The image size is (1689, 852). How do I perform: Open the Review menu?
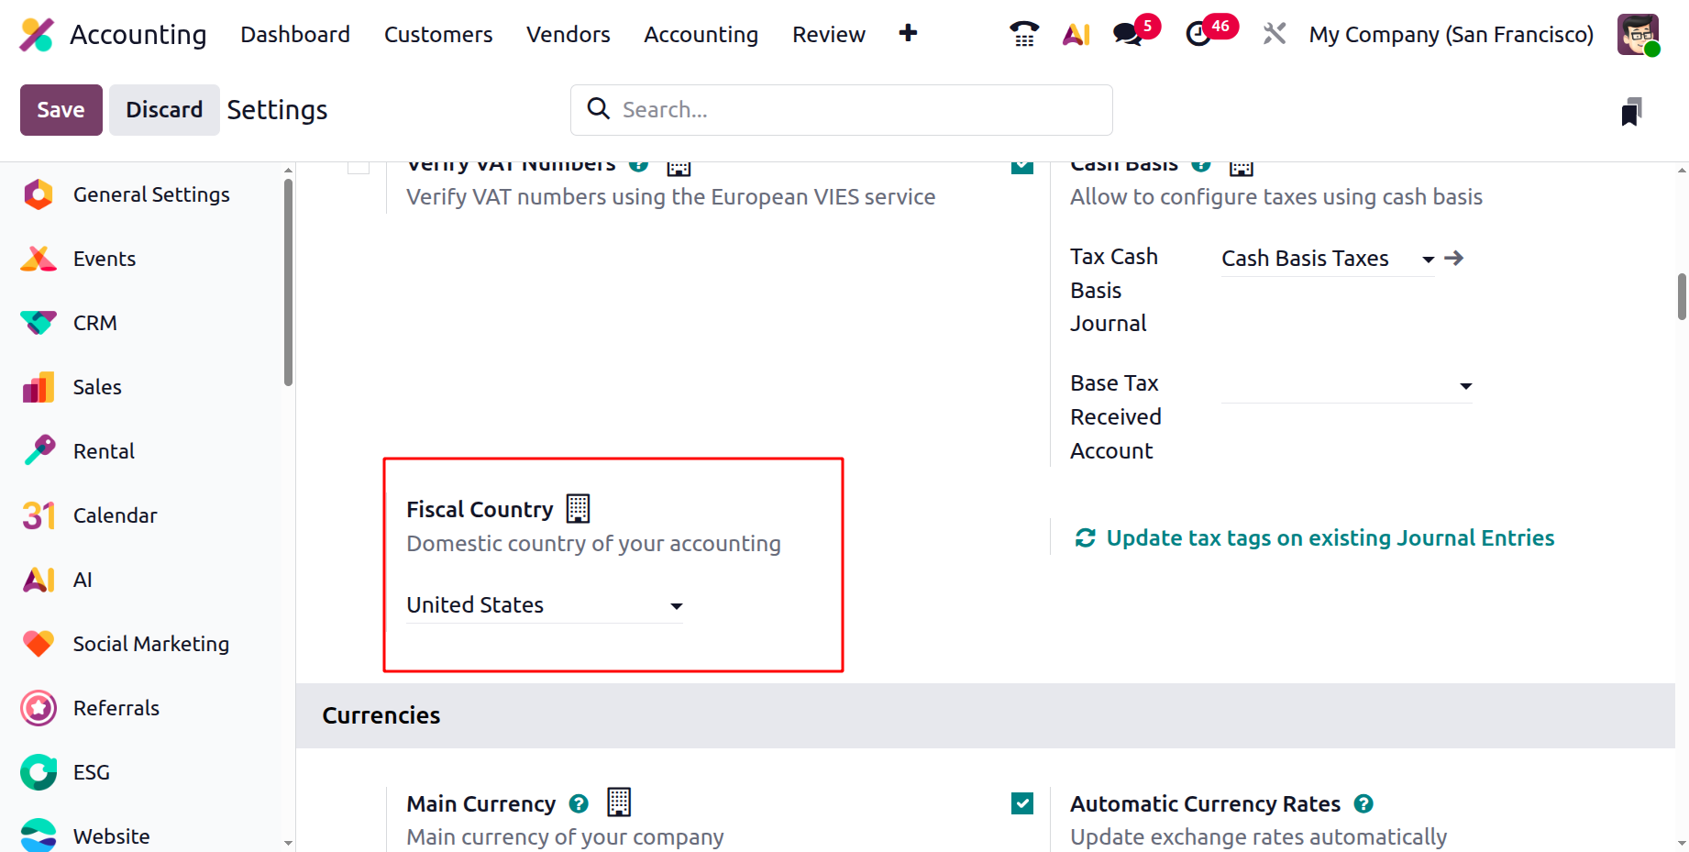coord(828,34)
